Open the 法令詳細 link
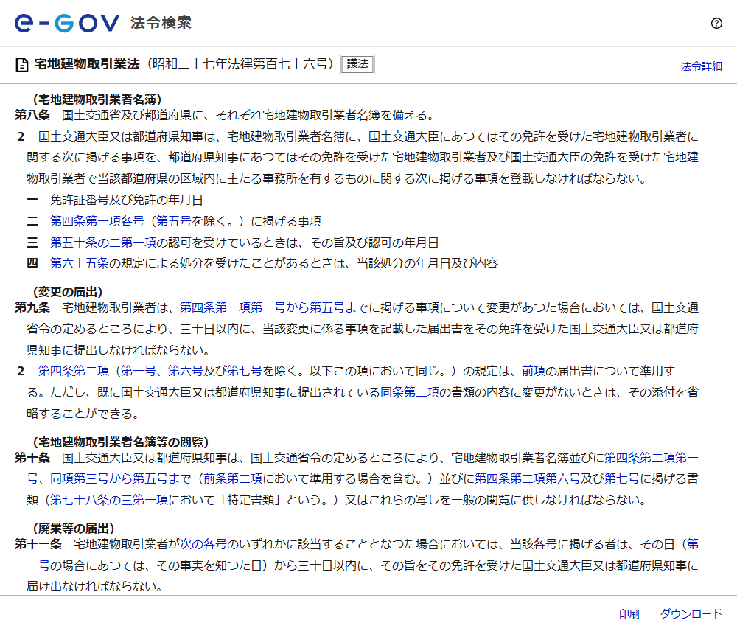737x634 pixels. (x=702, y=66)
